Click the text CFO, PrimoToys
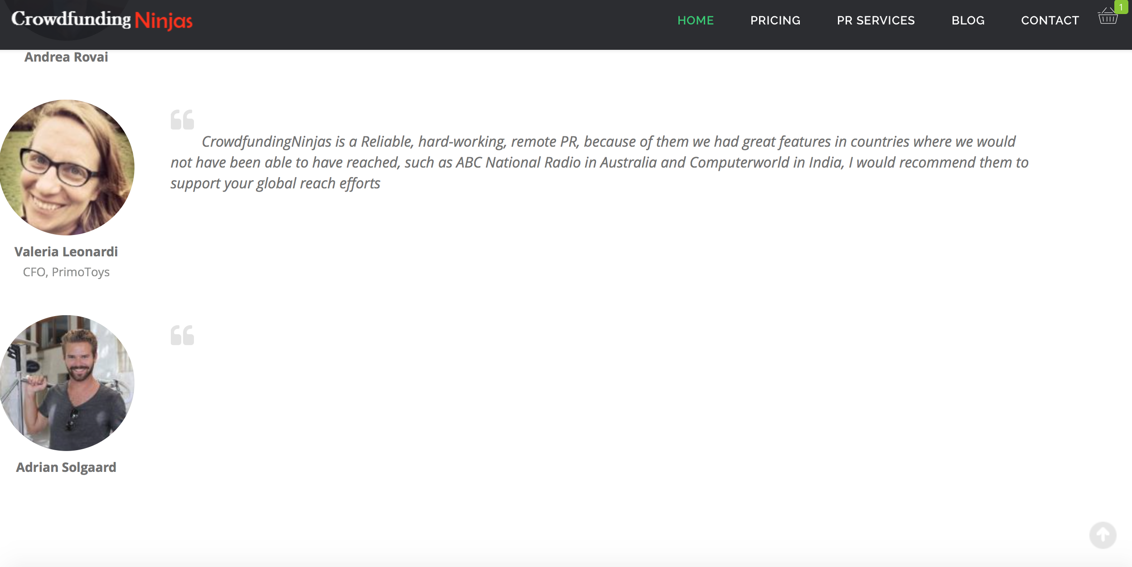Image resolution: width=1132 pixels, height=567 pixels. click(66, 272)
